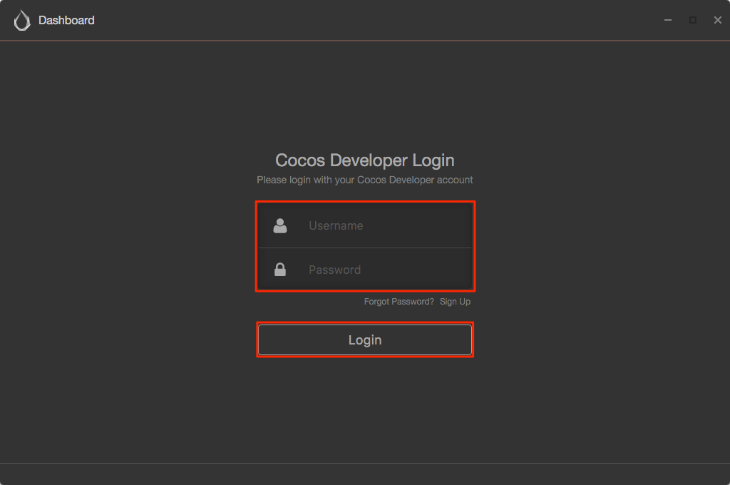Click the Dashboard title text

tap(66, 21)
